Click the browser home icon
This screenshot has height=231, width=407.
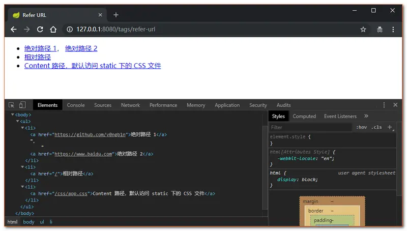click(x=53, y=30)
